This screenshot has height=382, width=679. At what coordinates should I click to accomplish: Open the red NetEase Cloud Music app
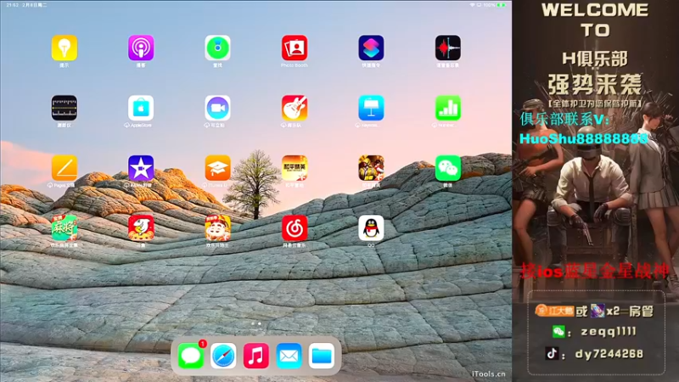(x=295, y=228)
